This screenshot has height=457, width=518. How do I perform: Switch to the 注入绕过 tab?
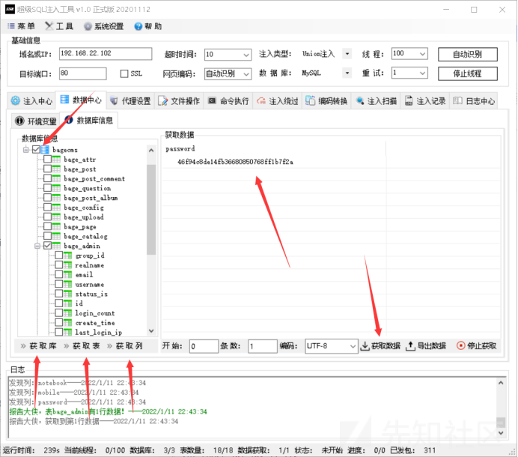278,101
